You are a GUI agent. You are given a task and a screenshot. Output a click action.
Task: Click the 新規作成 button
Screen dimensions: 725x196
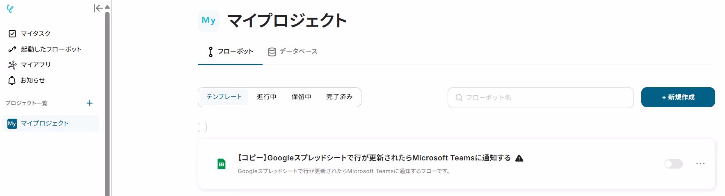pyautogui.click(x=678, y=97)
